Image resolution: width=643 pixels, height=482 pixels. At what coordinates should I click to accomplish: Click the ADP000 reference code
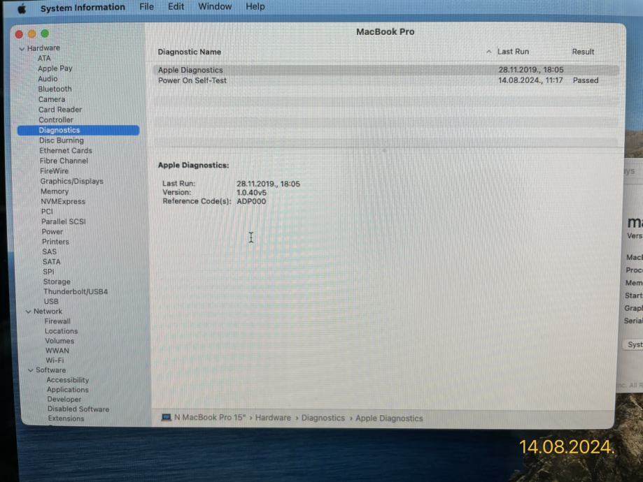[x=251, y=201]
